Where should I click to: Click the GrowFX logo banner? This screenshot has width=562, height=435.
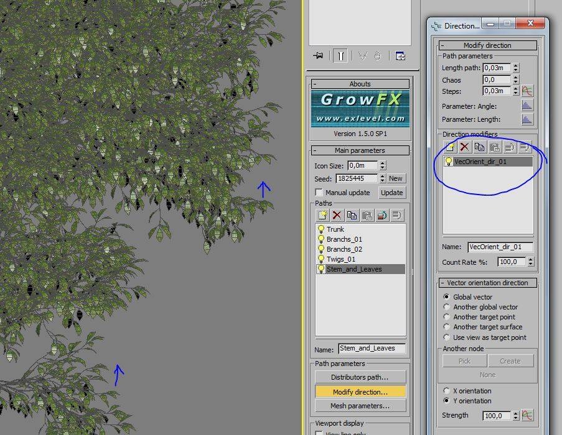[360, 109]
